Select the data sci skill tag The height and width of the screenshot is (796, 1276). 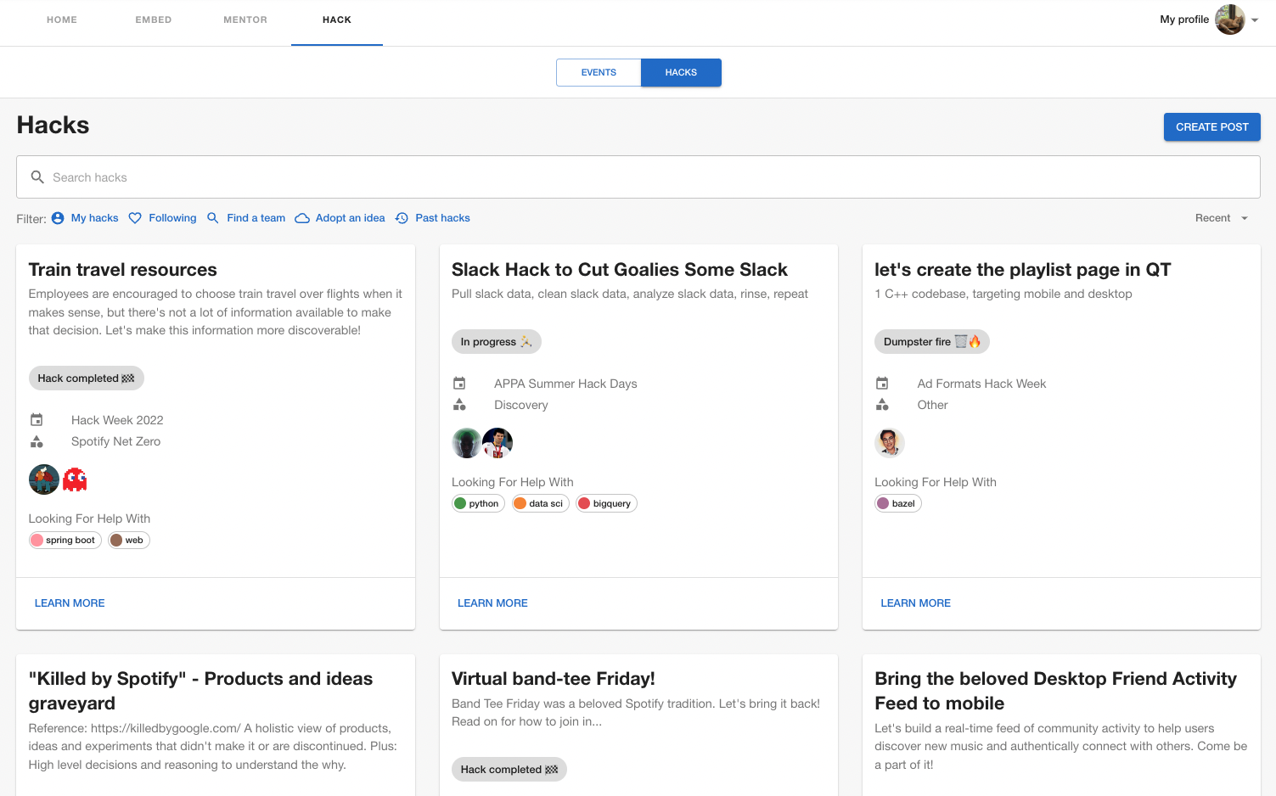[x=541, y=503]
